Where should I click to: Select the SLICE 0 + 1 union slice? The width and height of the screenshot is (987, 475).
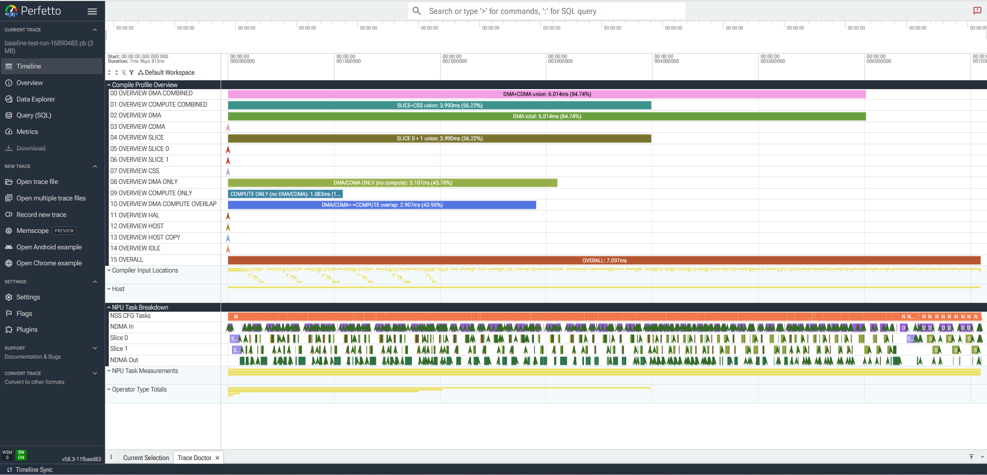(x=440, y=139)
